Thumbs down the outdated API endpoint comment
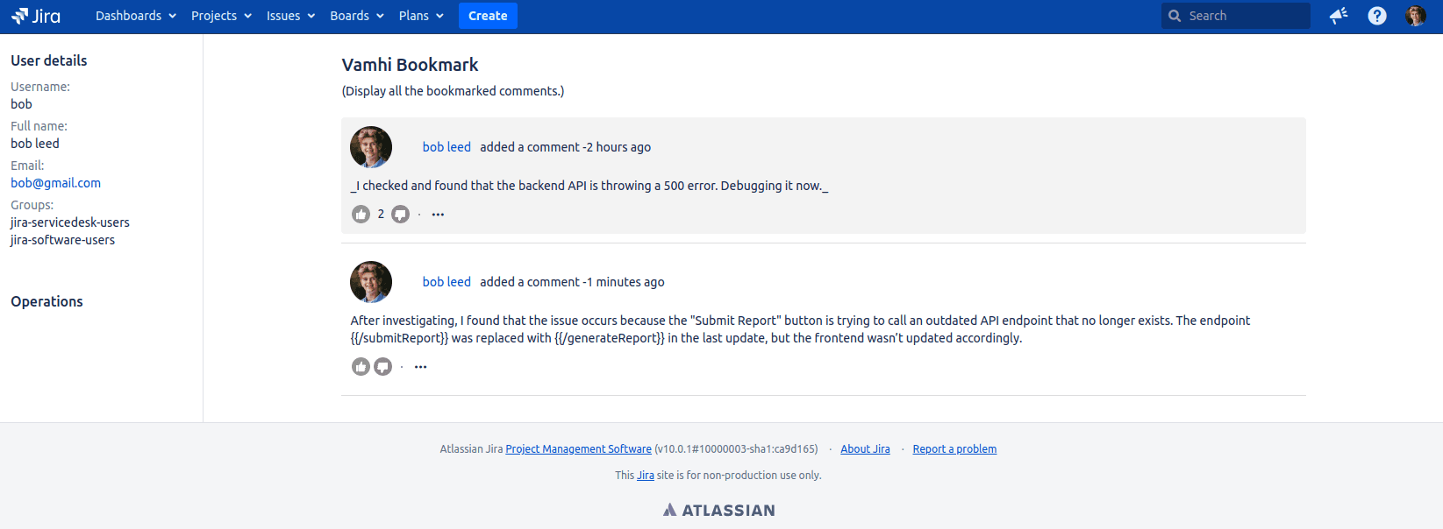This screenshot has width=1443, height=529. 382,367
